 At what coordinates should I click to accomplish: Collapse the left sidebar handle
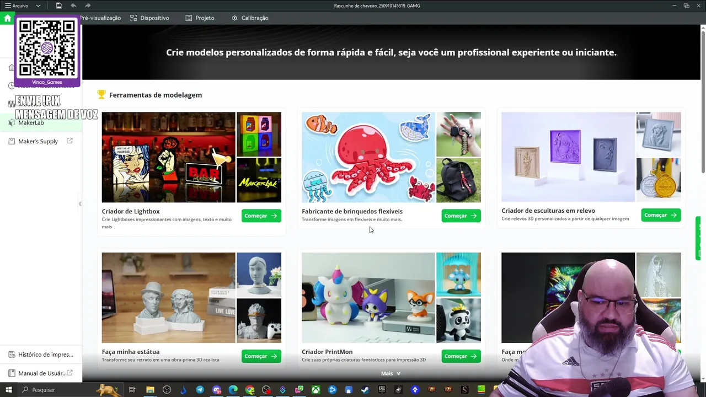(x=80, y=204)
